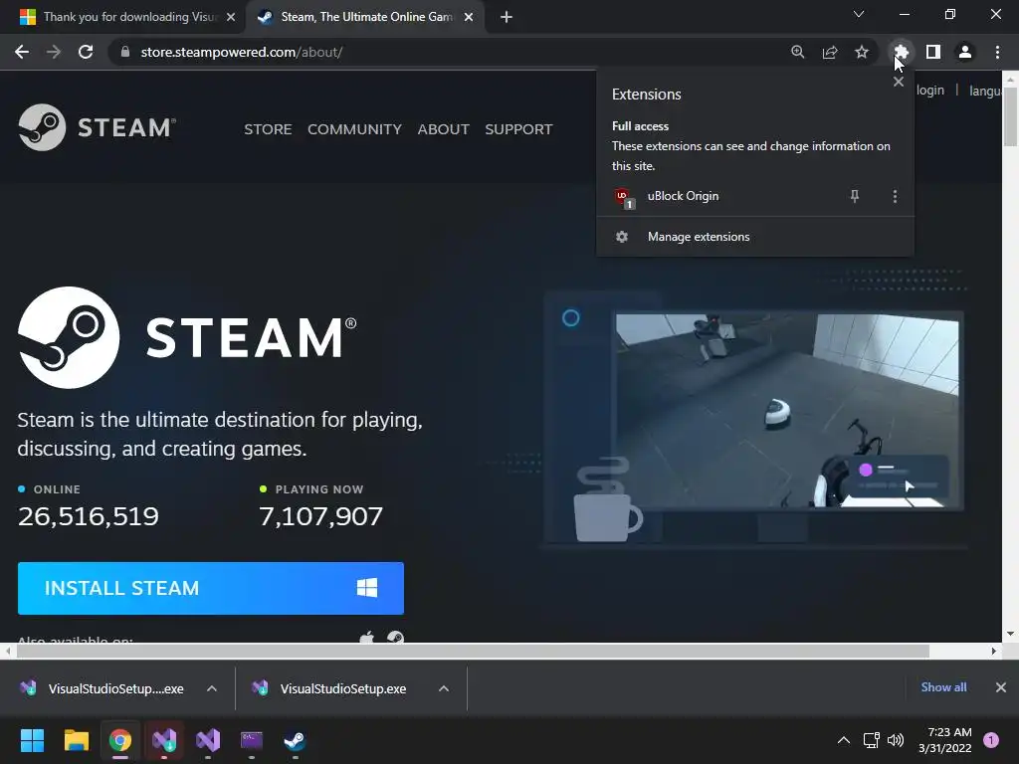Click the browser back arrow
The width and height of the screenshot is (1019, 764).
coord(22,52)
